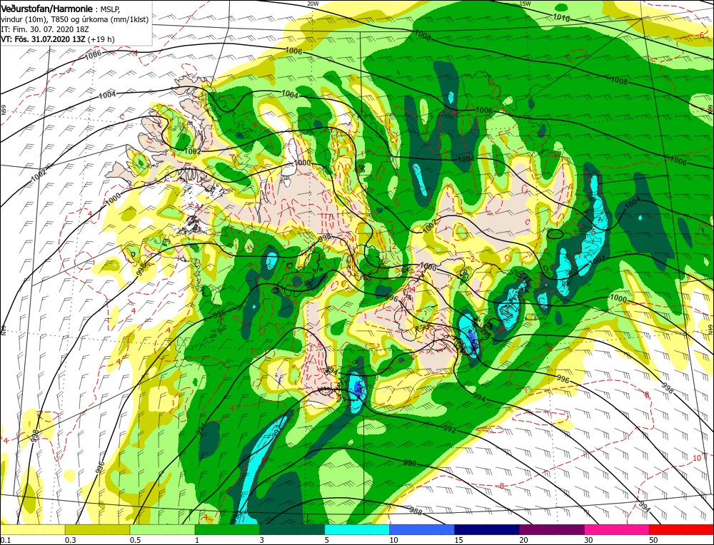
Task: Click the 'IT: Fim. 30. 07. 2020 18Z' line
Action: pyautogui.click(x=44, y=29)
